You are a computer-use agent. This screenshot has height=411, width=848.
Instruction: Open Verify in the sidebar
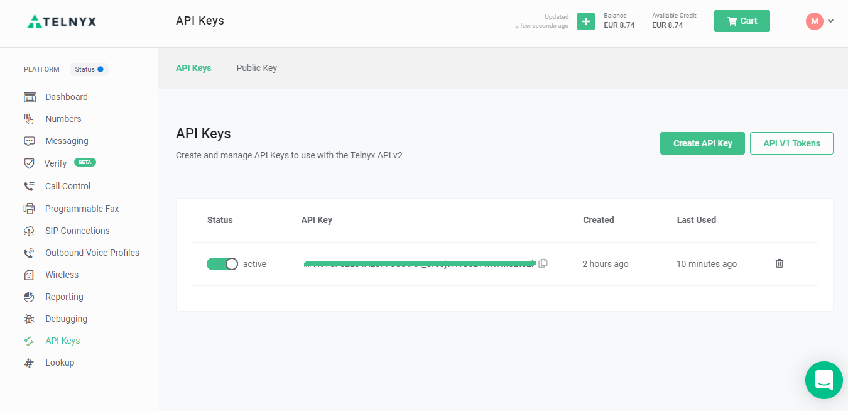point(55,163)
